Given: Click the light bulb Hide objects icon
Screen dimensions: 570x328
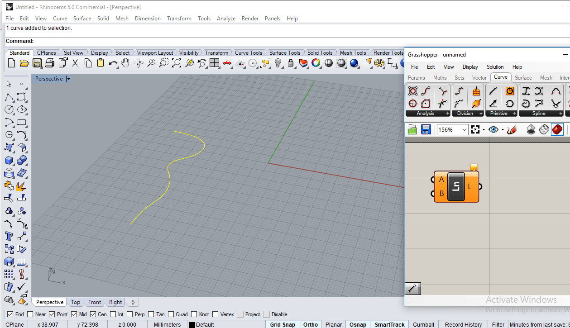Looking at the screenshot, I should (278, 63).
